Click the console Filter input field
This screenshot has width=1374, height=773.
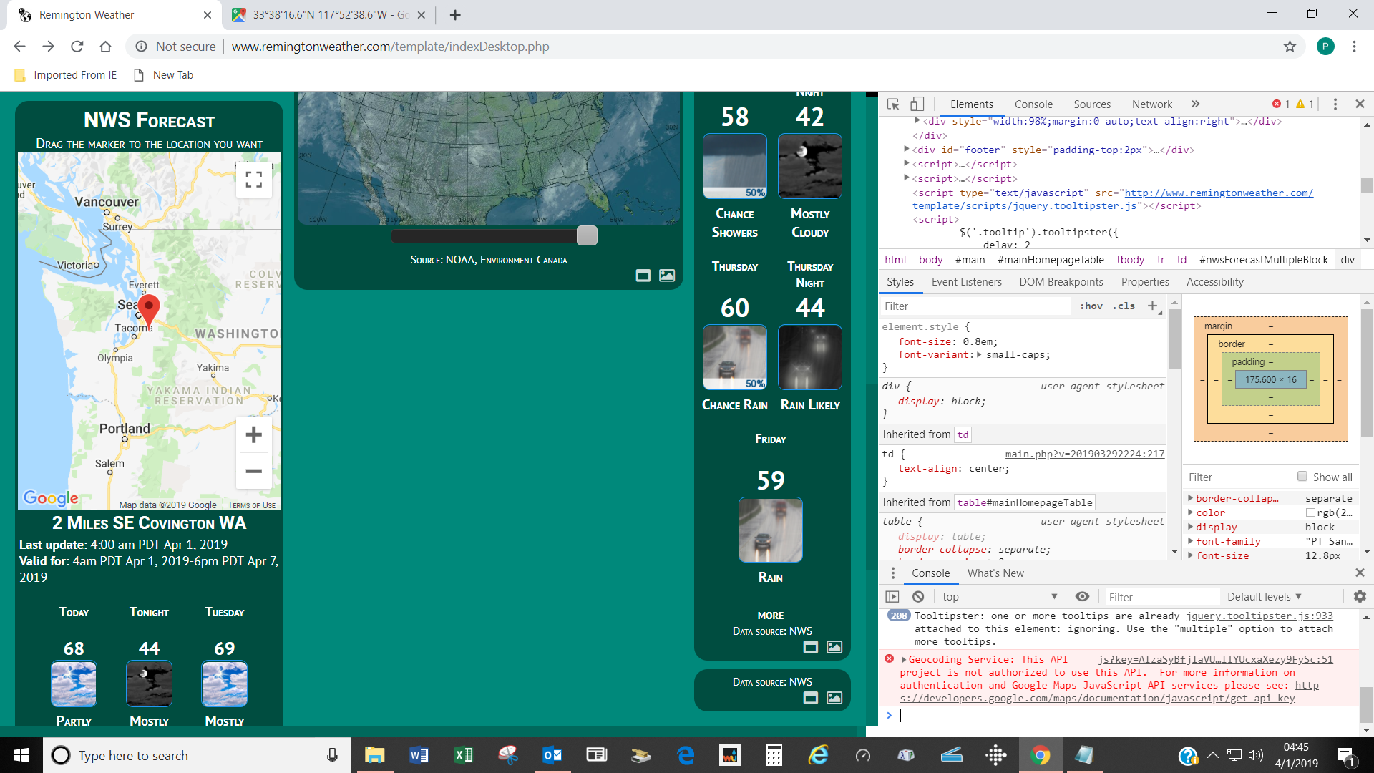coord(1161,597)
